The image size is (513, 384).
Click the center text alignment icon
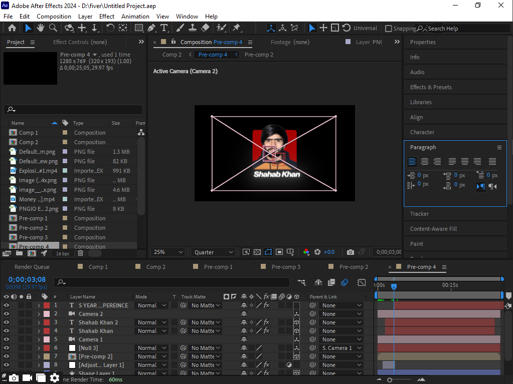[424, 162]
